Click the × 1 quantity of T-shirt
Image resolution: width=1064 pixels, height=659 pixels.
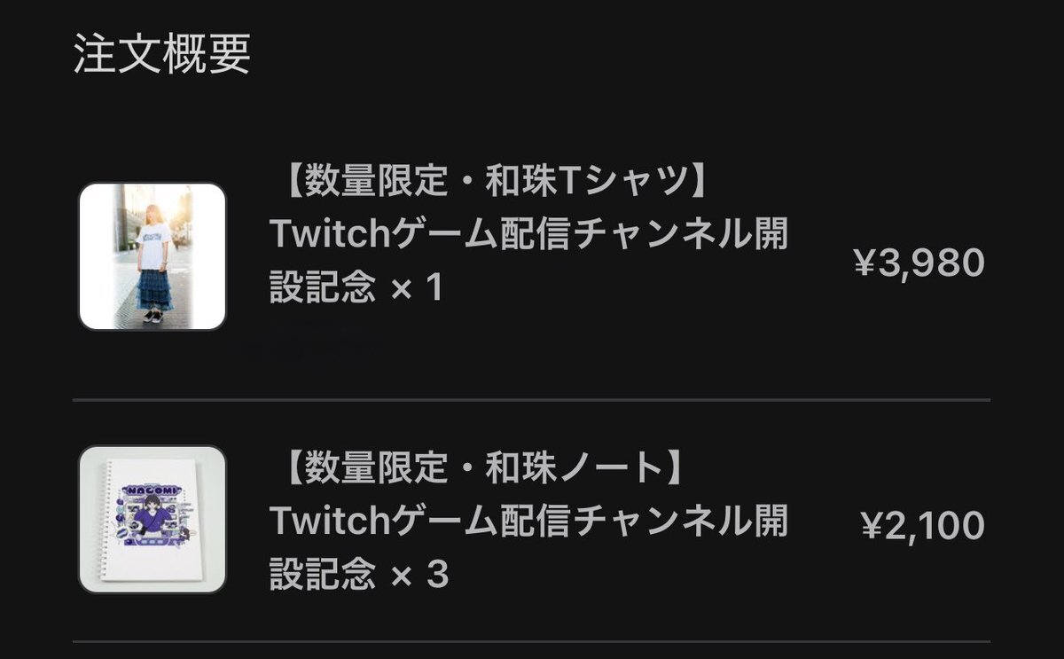pyautogui.click(x=416, y=288)
